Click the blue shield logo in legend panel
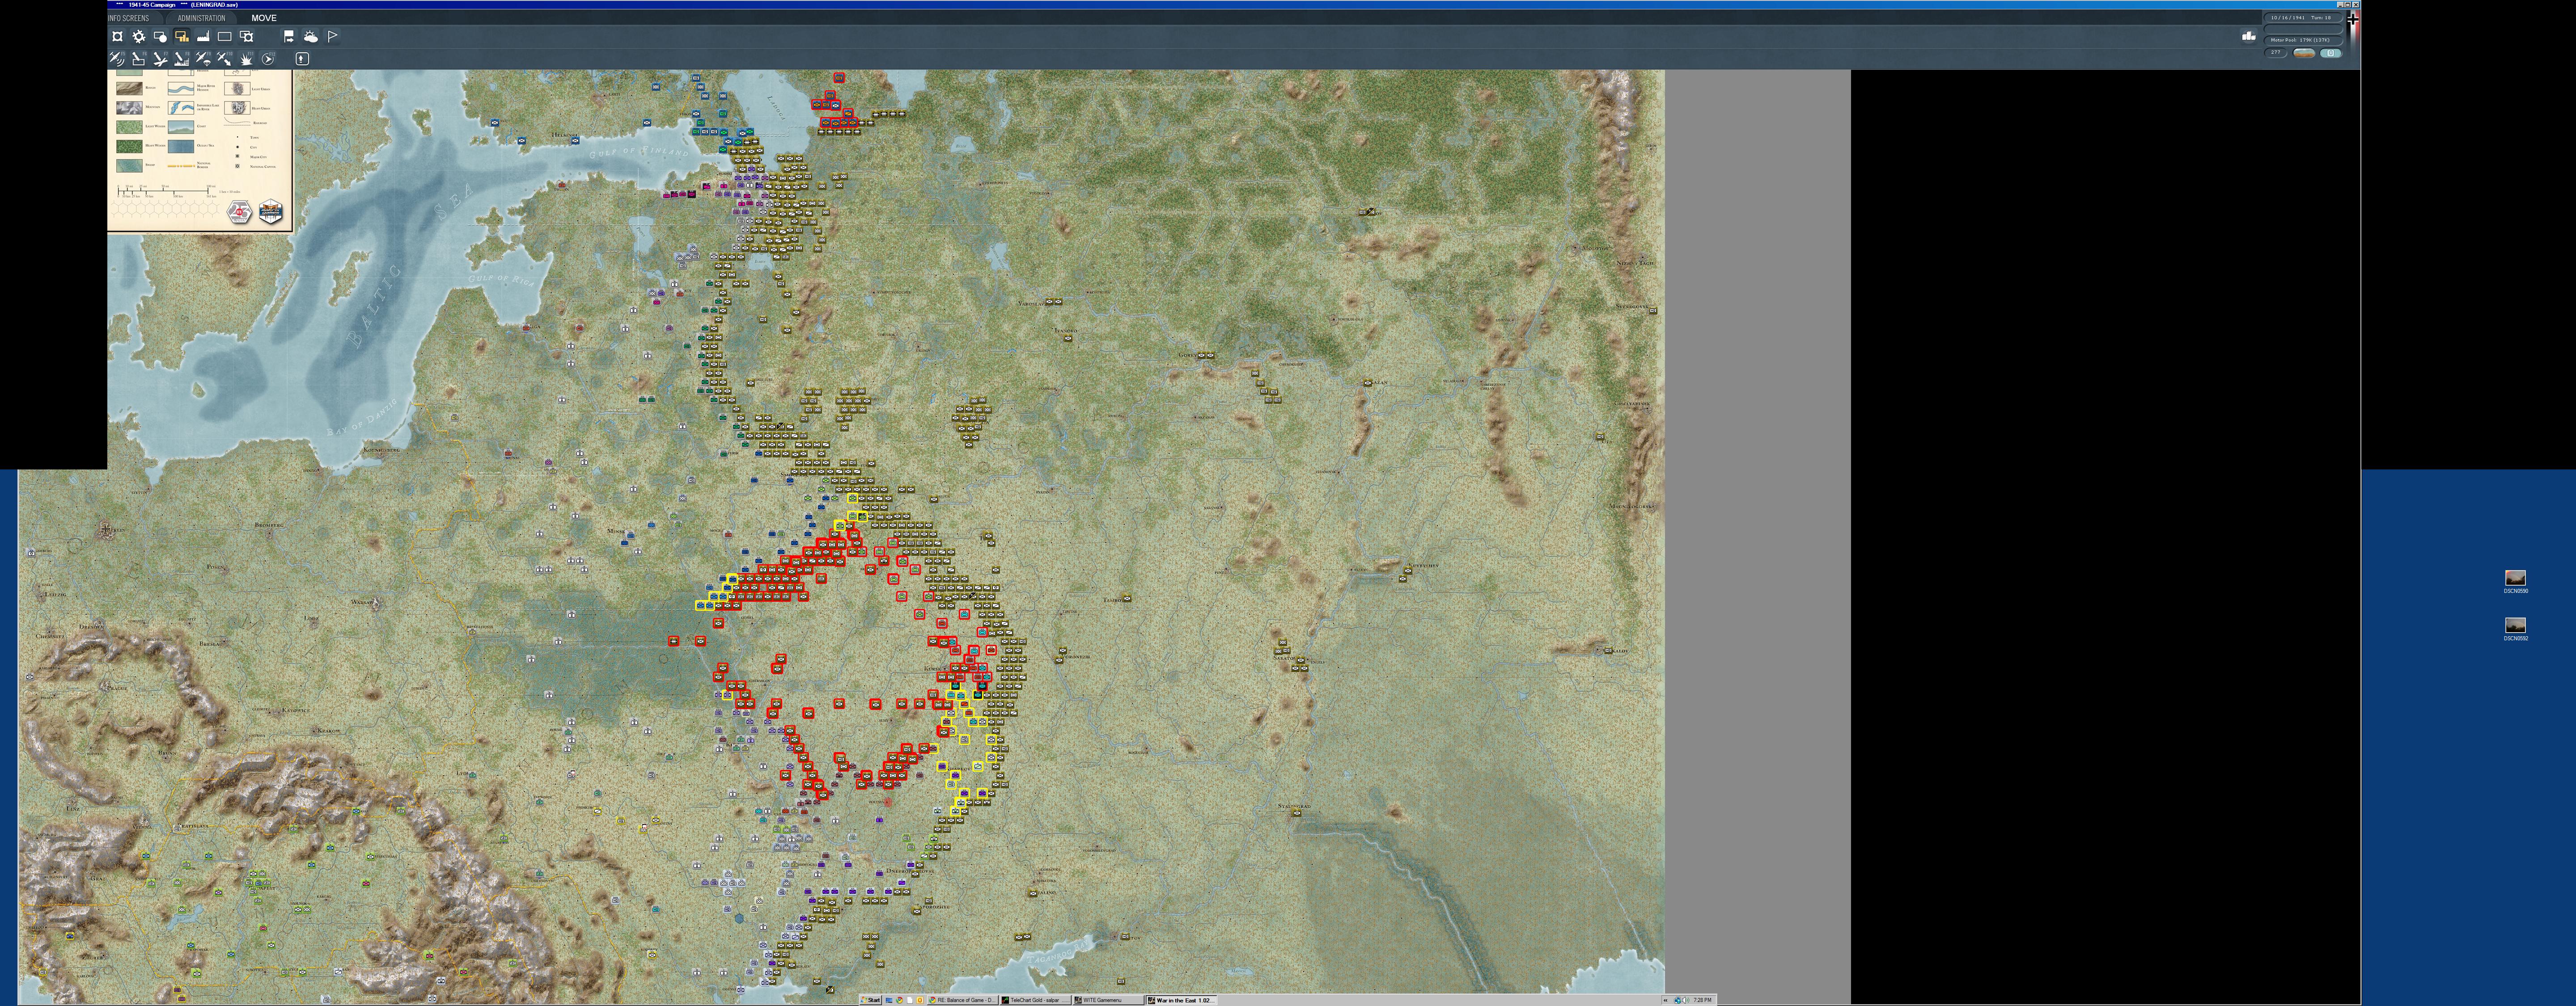 [x=271, y=212]
